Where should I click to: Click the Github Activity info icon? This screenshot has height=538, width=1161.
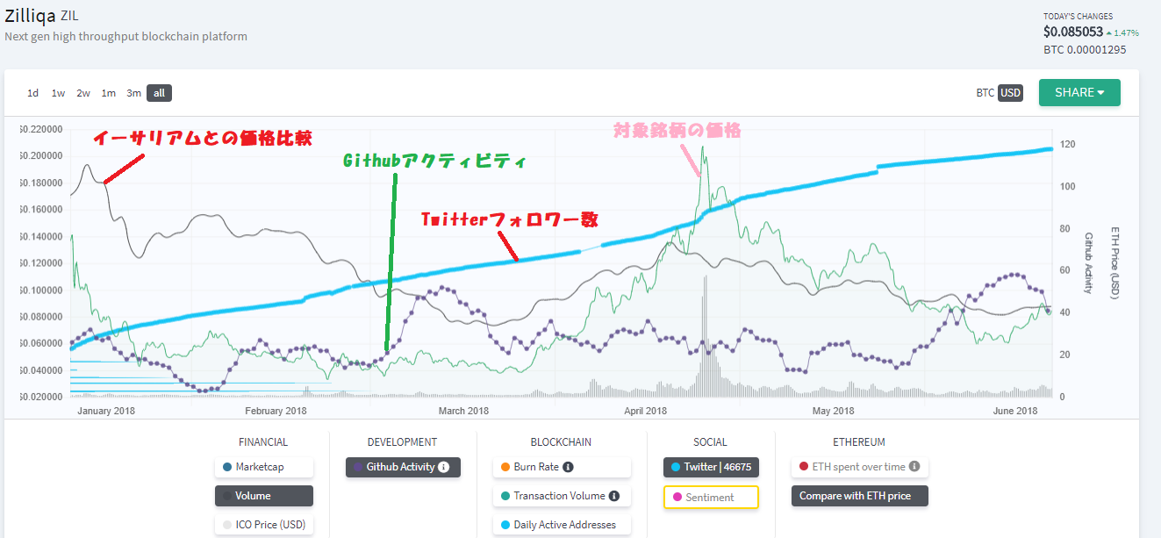(x=443, y=467)
